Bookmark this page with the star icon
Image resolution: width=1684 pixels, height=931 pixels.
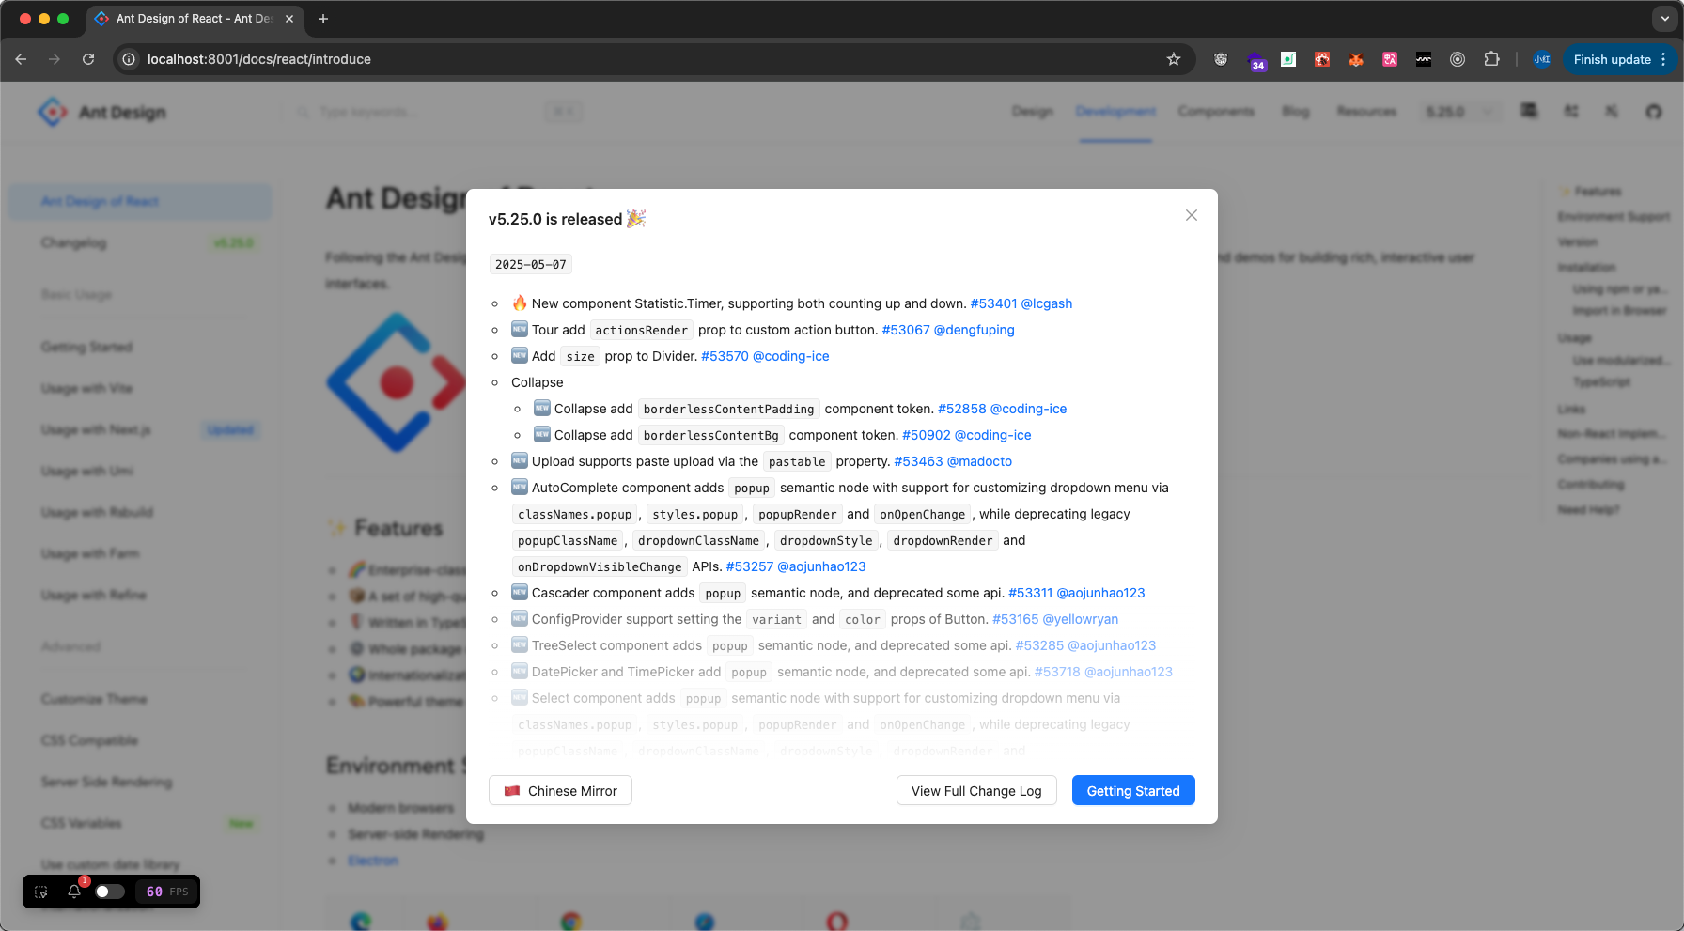(1174, 59)
